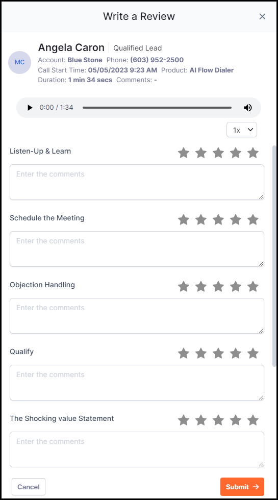Image resolution: width=278 pixels, height=500 pixels.
Task: Open the 1x playback speed dropdown
Action: (x=242, y=130)
